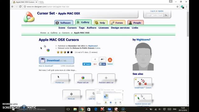Click author name Nightcore7 heading
199x112 pixels.
143,40
